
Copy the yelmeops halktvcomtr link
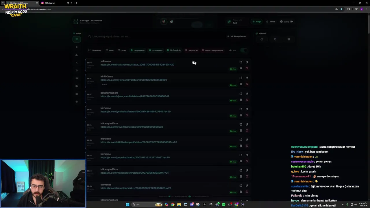click(247, 62)
